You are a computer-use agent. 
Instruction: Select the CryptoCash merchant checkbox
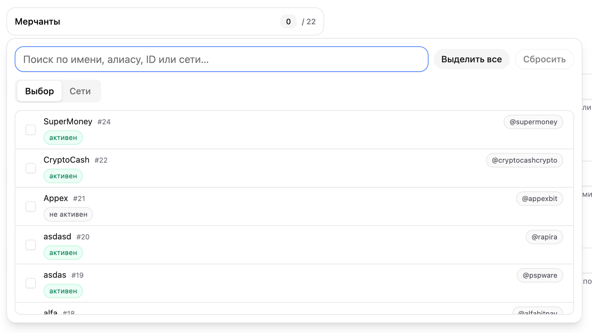(x=31, y=168)
